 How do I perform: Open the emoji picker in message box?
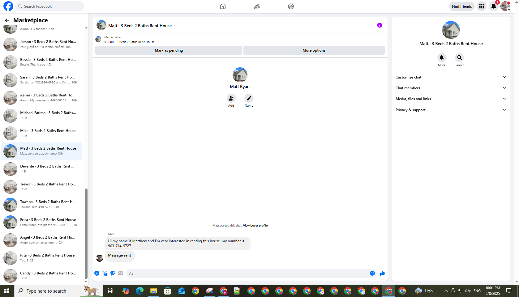pos(372,273)
